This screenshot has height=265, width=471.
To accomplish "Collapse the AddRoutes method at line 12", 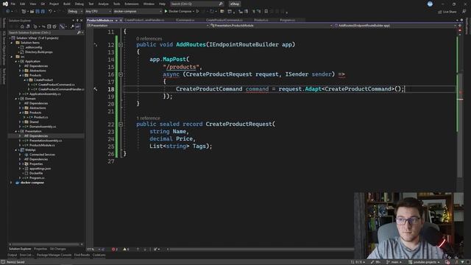I will click(121, 45).
